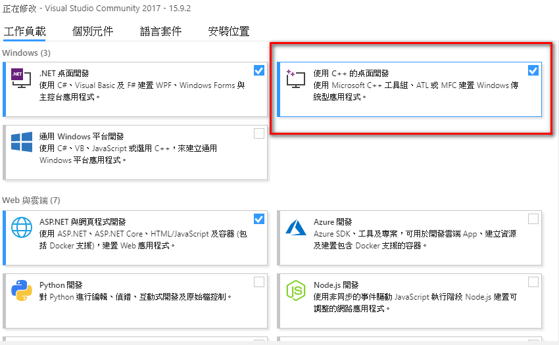The image size is (559, 345).
Task: Select the .NET 桌面開發 title text
Action: (x=64, y=74)
